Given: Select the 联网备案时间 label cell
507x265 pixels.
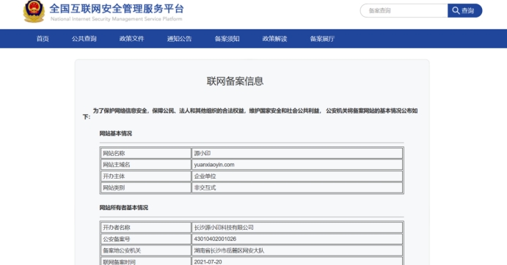Looking at the screenshot, I should tap(146, 261).
